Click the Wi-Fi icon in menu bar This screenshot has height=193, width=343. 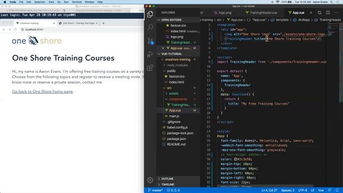point(278,2)
